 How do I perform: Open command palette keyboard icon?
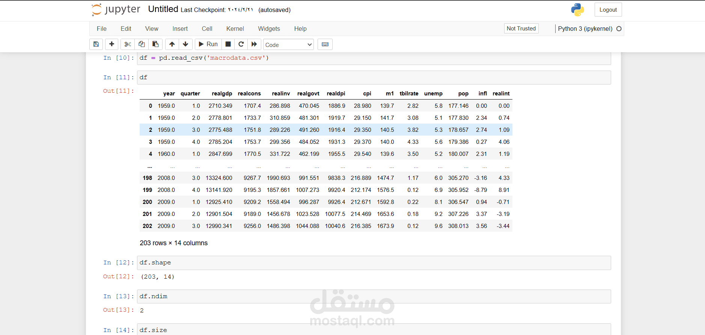(x=325, y=44)
